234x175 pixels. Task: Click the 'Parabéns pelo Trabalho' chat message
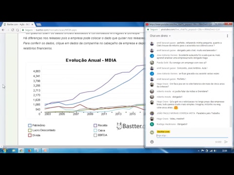pyautogui.click(x=208, y=113)
